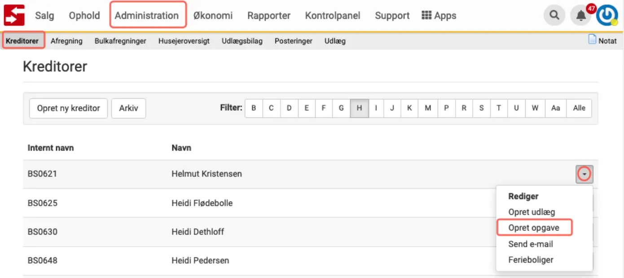Select Rediger in the row menu
This screenshot has width=624, height=278.
coord(523,196)
